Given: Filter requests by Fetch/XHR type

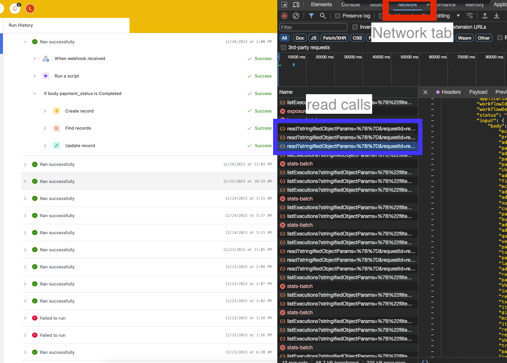Looking at the screenshot, I should tap(335, 38).
